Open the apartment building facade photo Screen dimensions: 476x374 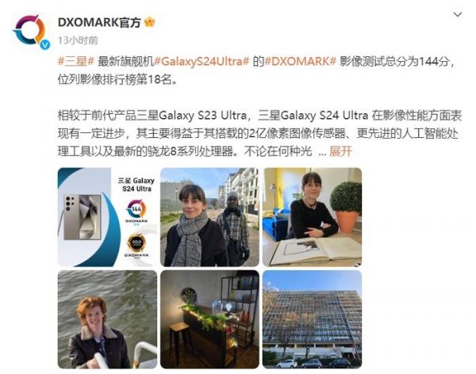click(x=312, y=319)
